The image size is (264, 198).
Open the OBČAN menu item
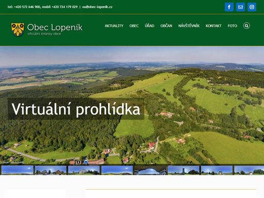click(166, 26)
